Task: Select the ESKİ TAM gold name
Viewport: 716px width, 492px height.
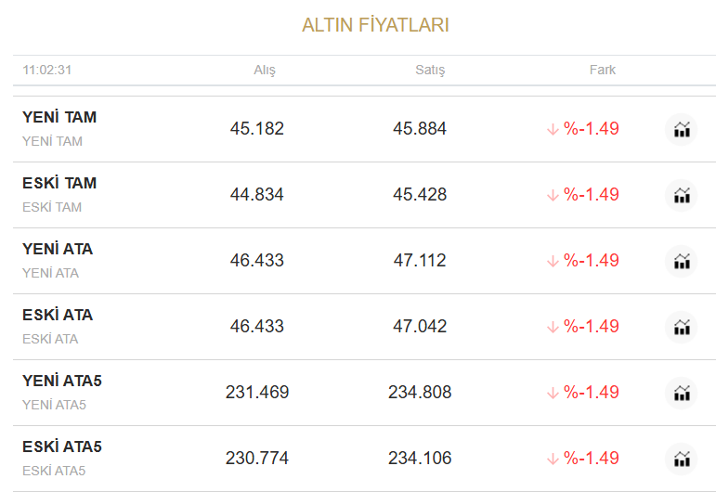Action: coord(59,184)
